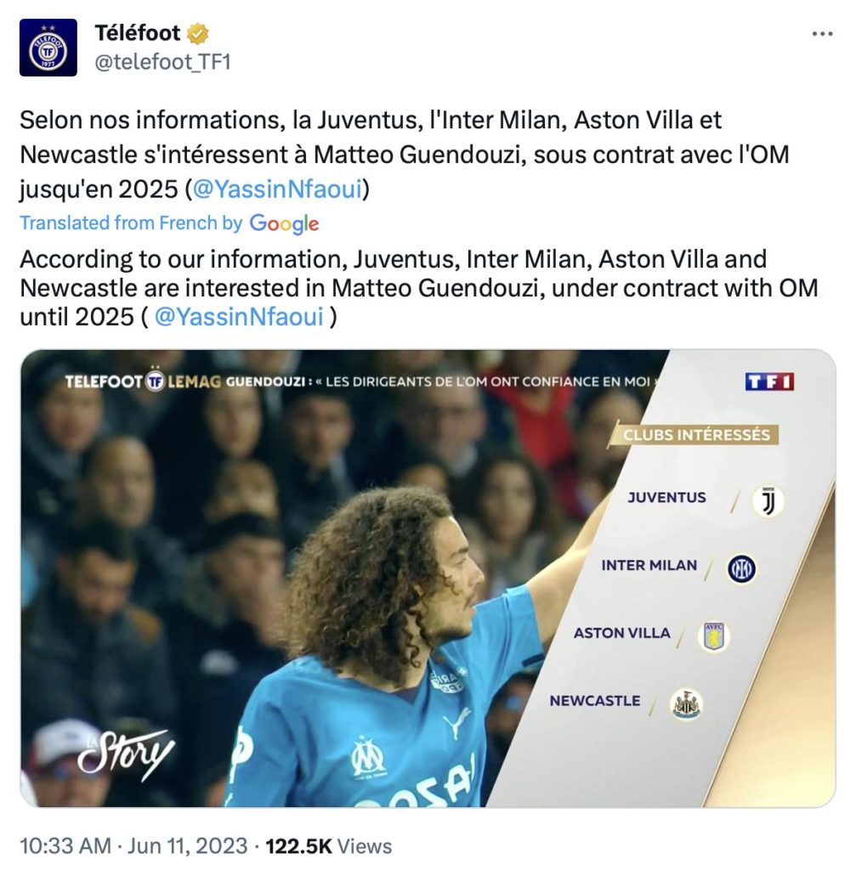Image resolution: width=856 pixels, height=870 pixels.
Task: Click @YassinNfaoui mention in English translation
Action: (239, 317)
